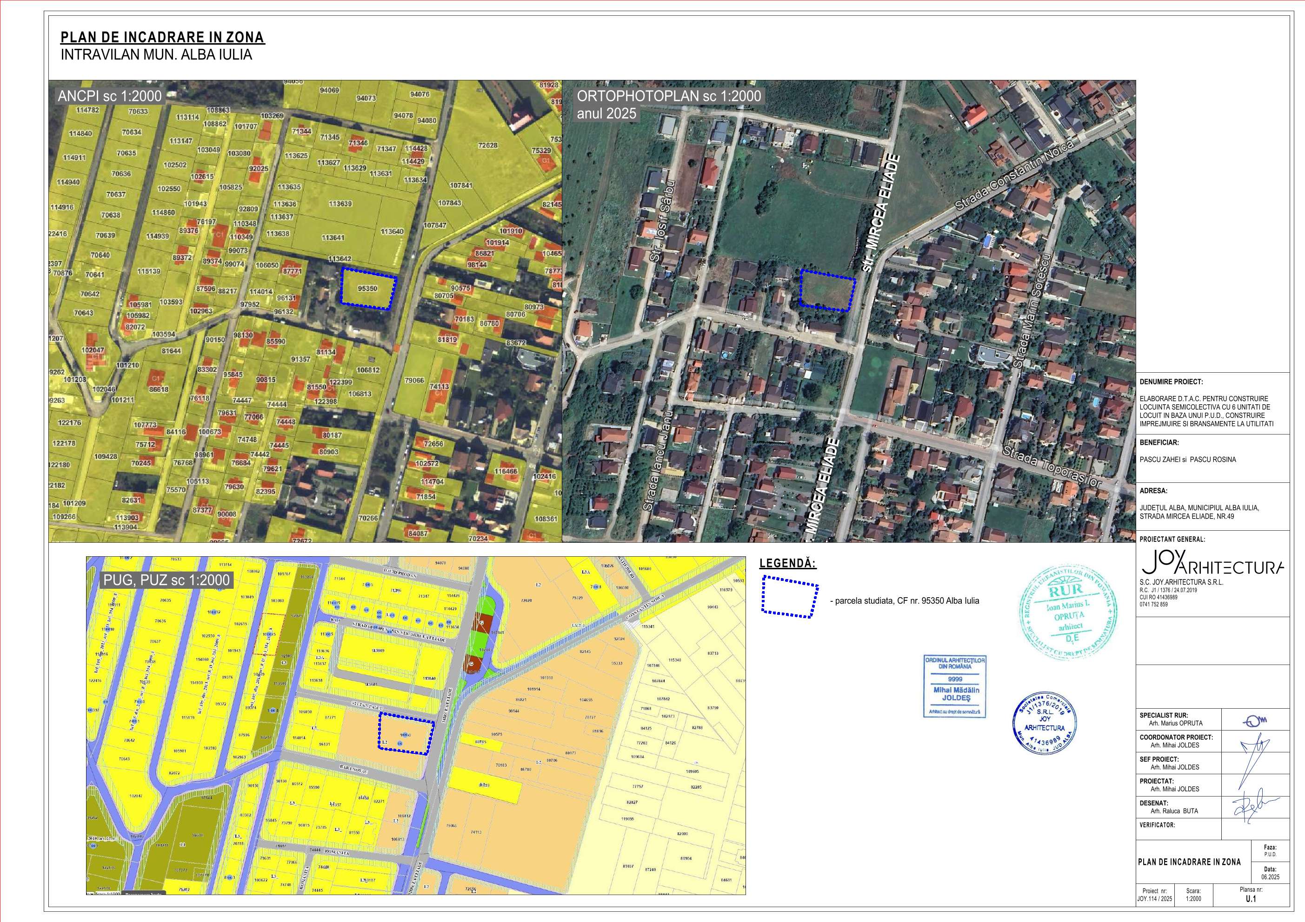
Task: Click the PUG, PUZ sc 1:2000 label
Action: click(167, 580)
